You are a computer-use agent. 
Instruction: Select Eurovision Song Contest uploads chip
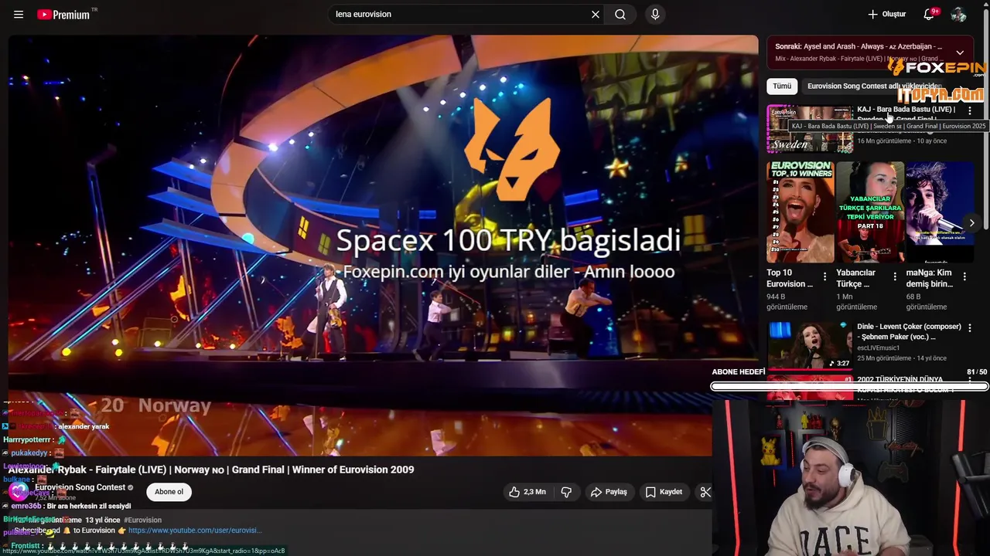tap(872, 86)
